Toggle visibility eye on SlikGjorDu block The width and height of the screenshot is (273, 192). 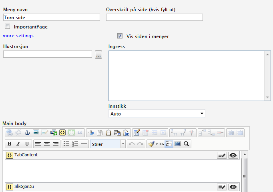click(233, 187)
